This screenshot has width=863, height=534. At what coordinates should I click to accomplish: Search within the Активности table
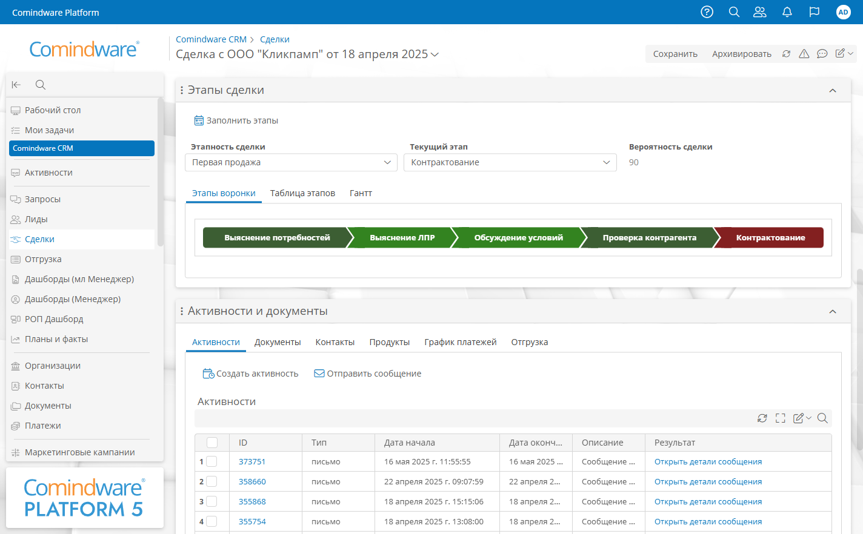click(822, 418)
